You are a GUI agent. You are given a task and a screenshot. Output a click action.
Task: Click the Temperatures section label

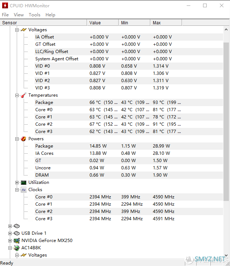[x=43, y=95]
